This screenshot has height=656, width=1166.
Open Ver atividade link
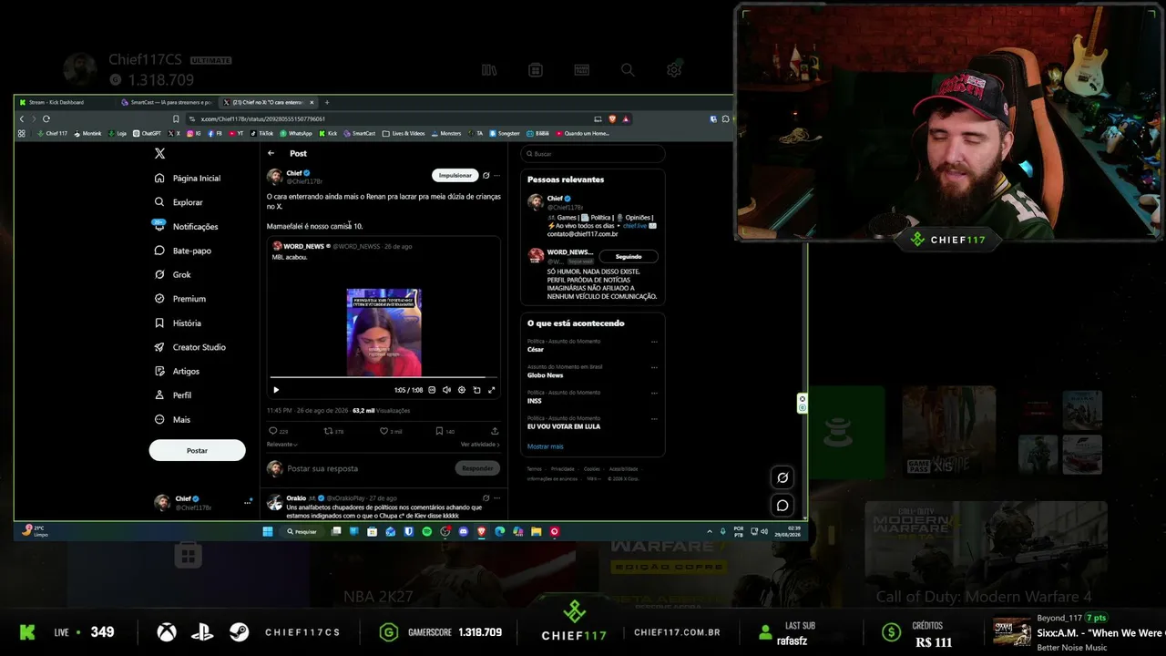(x=480, y=445)
